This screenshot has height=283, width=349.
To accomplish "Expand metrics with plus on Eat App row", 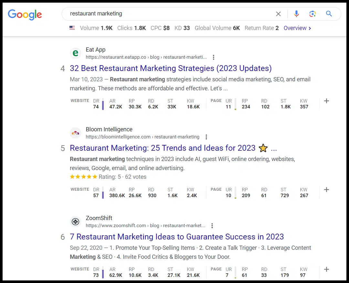I will tap(326, 101).
